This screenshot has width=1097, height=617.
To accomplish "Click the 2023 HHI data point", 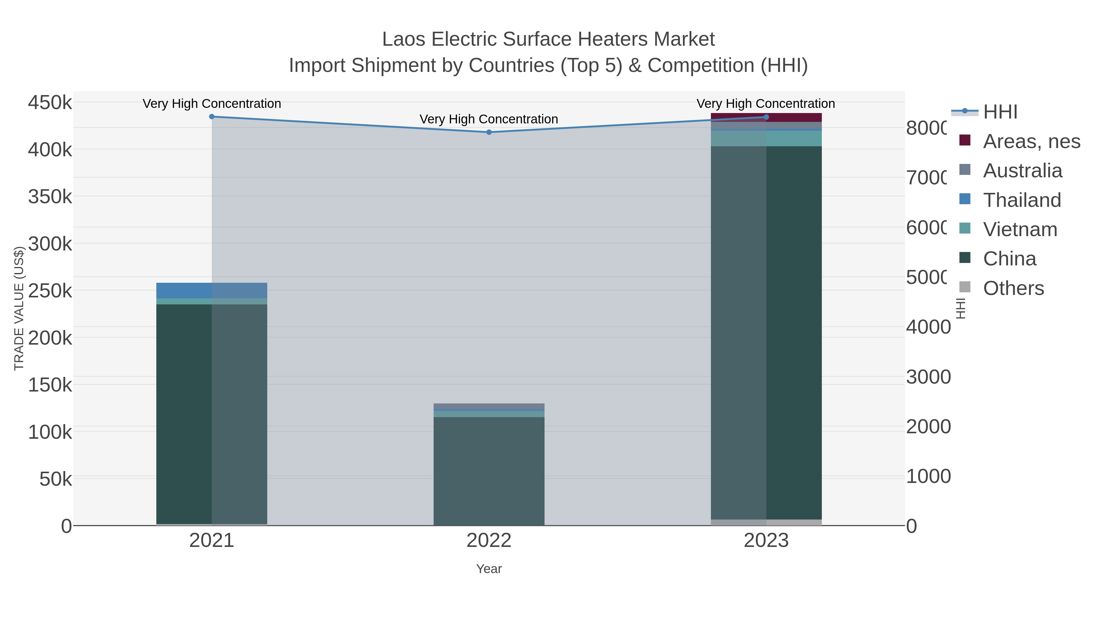I will 766,117.
